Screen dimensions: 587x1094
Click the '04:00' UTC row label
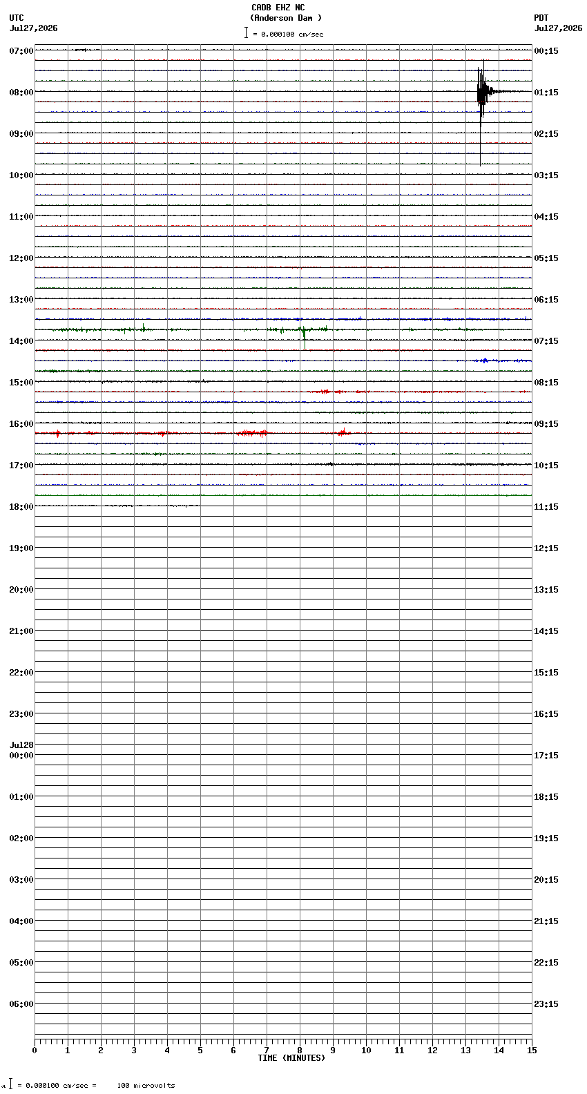pos(21,921)
